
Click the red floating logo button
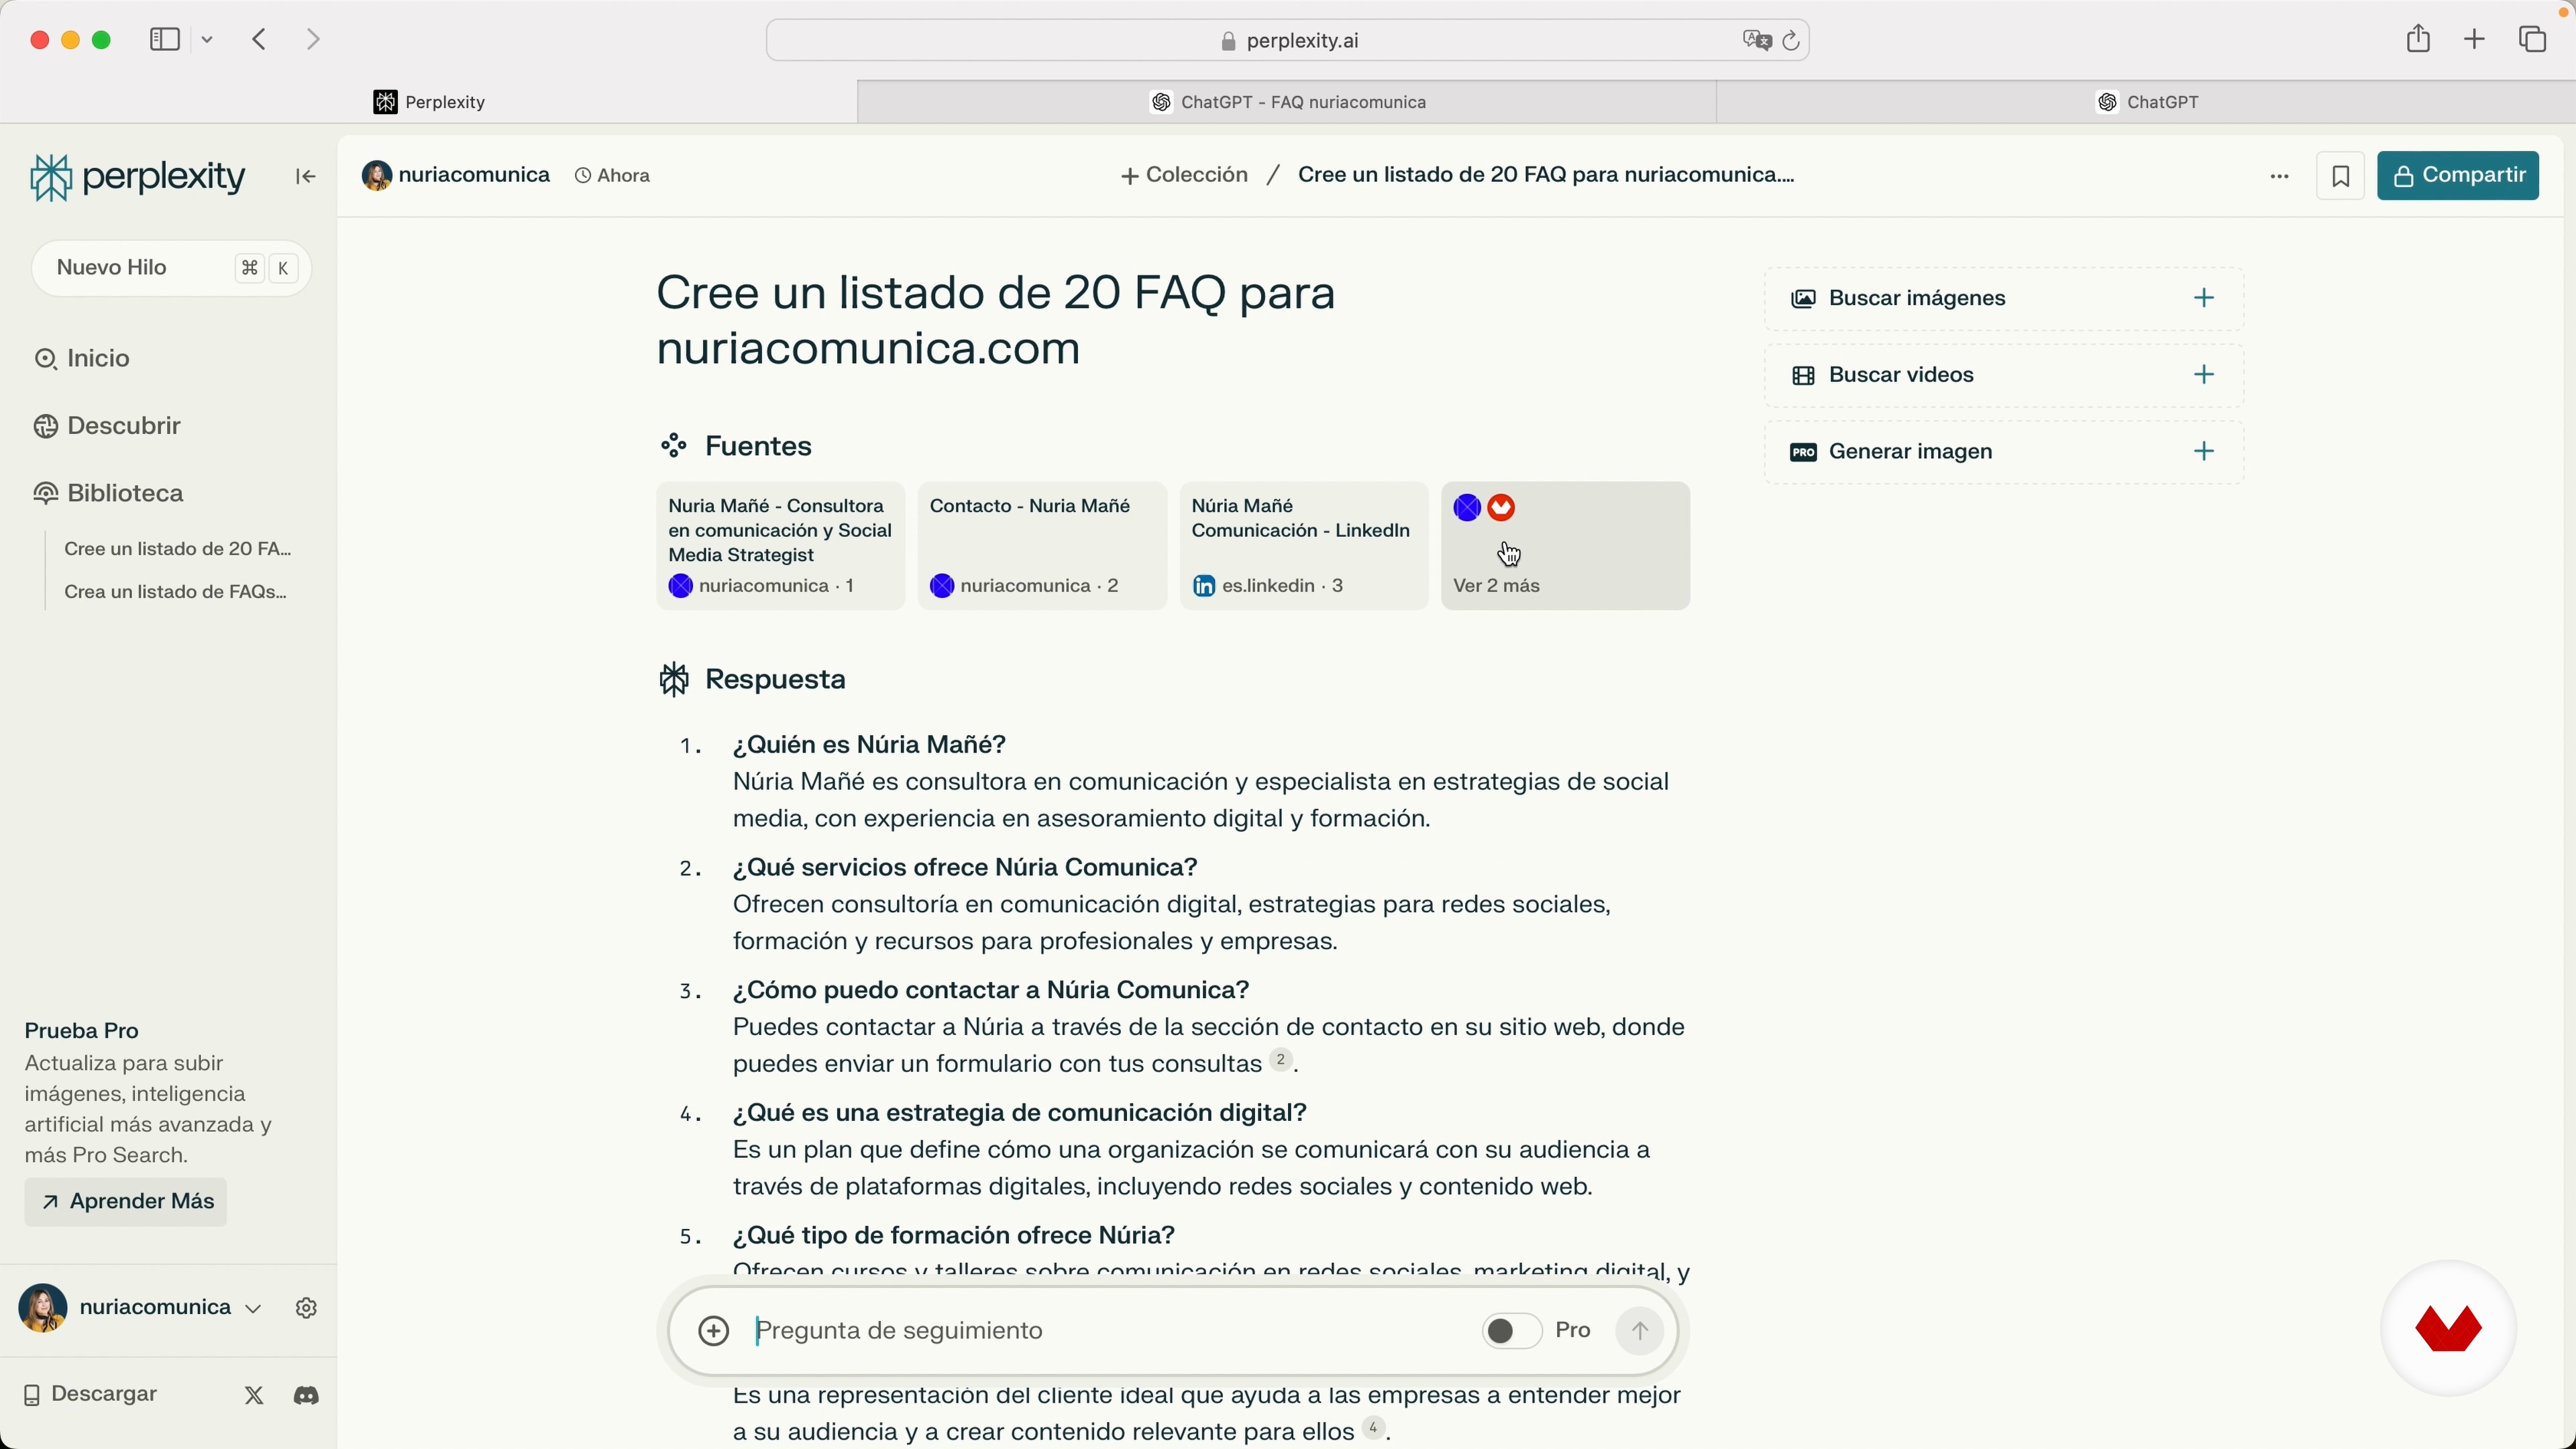(x=2447, y=1328)
